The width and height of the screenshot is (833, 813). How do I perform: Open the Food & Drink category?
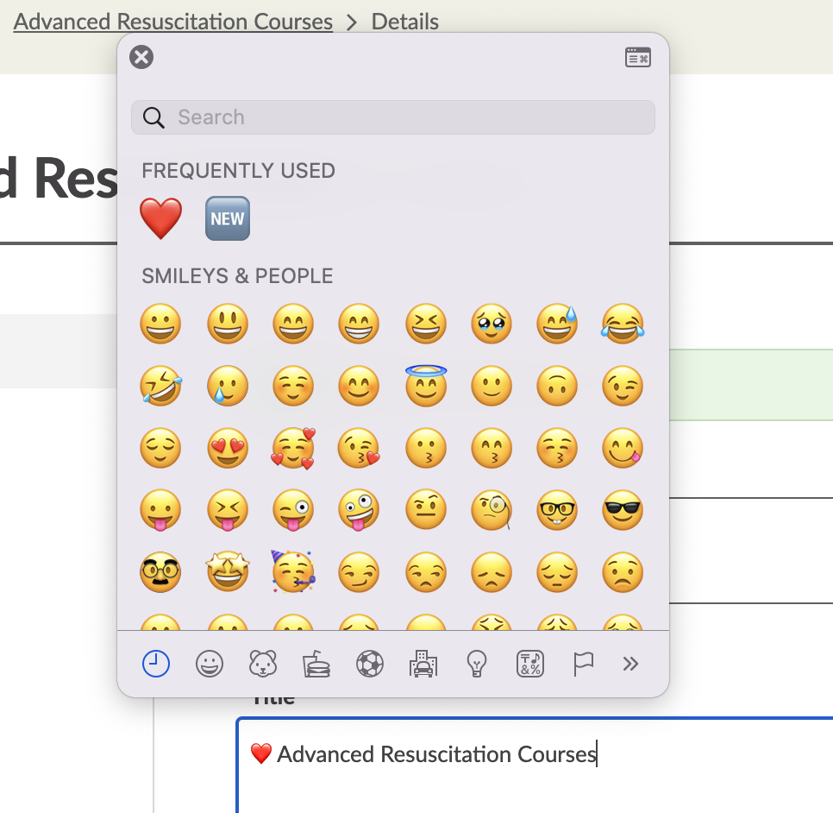pyautogui.click(x=316, y=664)
